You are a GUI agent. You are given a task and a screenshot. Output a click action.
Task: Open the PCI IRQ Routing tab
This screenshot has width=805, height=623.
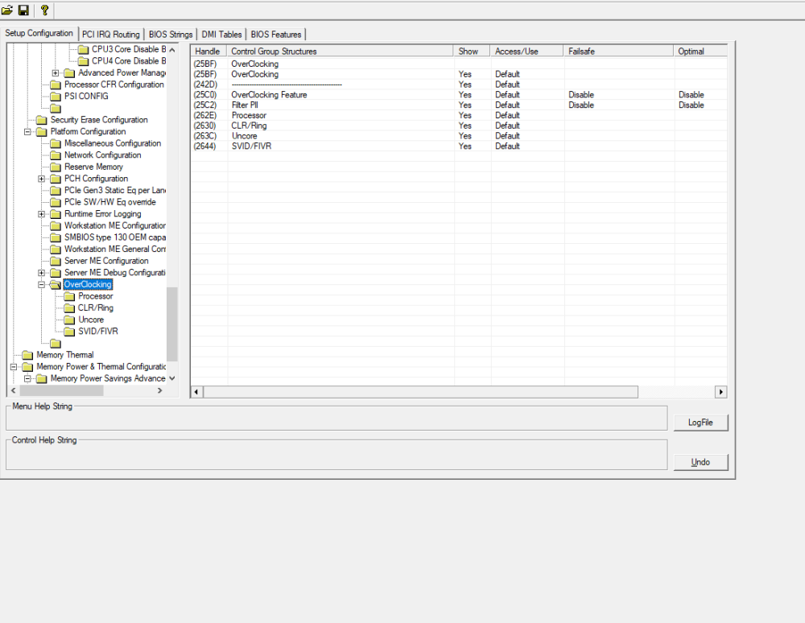(x=111, y=35)
